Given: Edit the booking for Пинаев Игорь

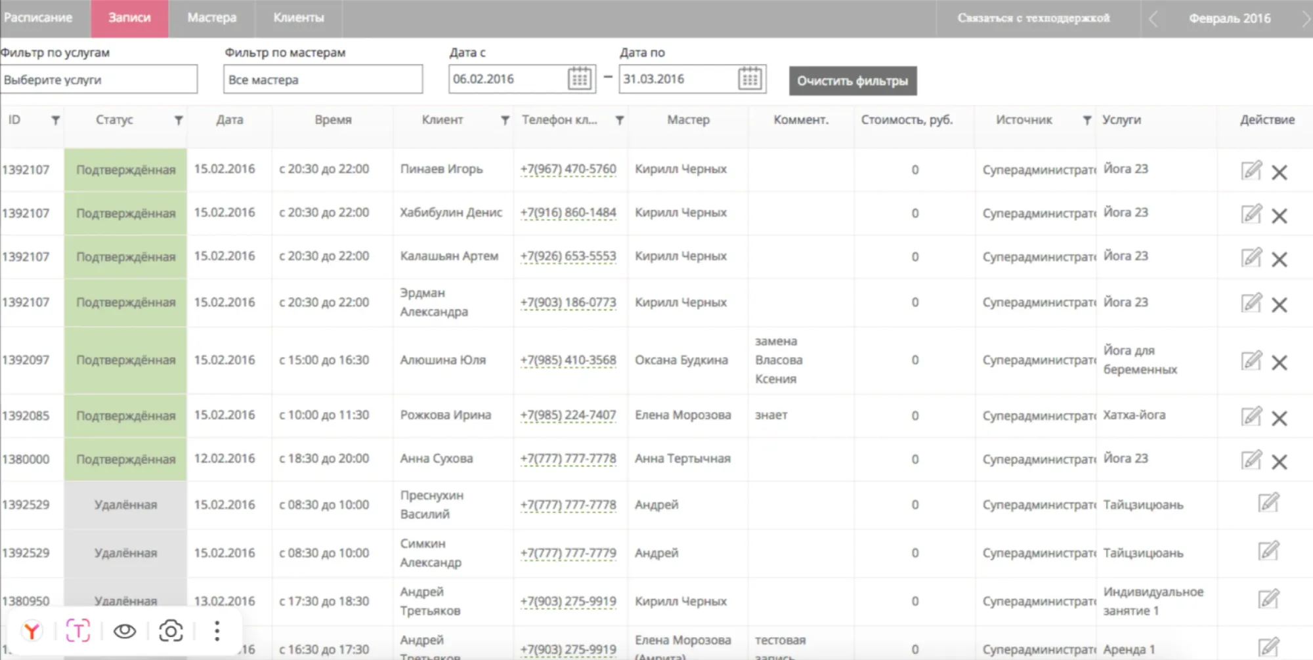Looking at the screenshot, I should 1252,169.
